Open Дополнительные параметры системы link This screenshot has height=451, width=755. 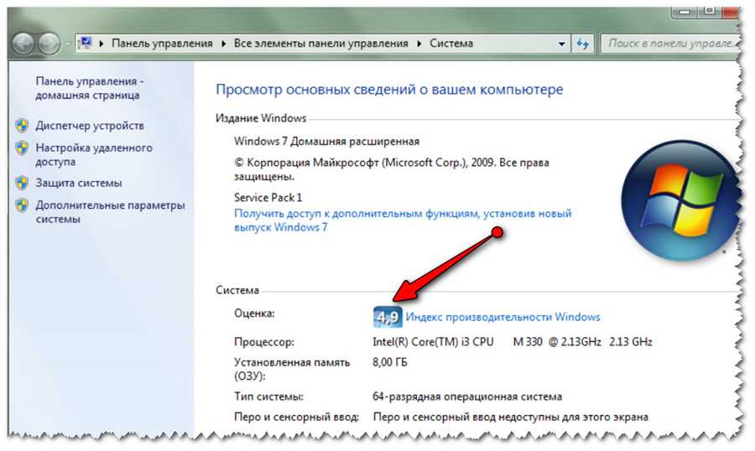110,212
